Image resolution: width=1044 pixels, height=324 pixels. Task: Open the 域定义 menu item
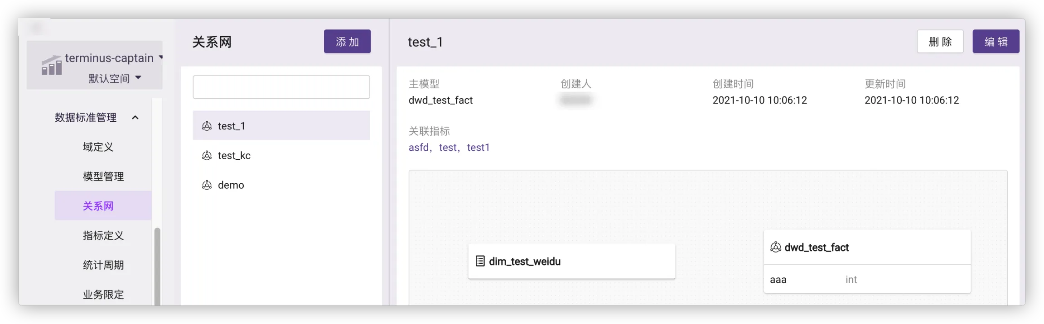coord(98,147)
